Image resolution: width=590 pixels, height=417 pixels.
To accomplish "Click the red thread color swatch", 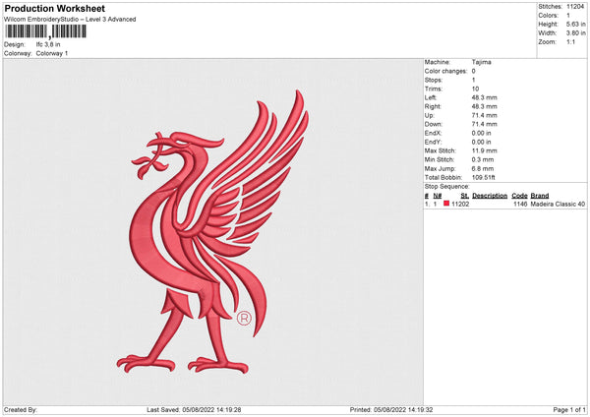I will point(446,204).
